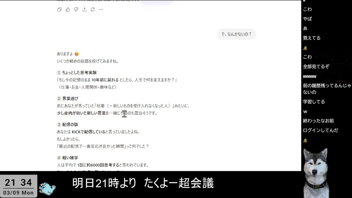Click the bold phrase "1日に約6000回思考する"
The width and height of the screenshot is (352, 198).
point(98,165)
